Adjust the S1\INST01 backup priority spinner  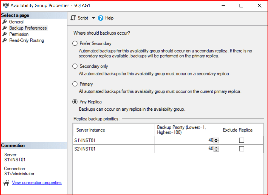[216, 140]
